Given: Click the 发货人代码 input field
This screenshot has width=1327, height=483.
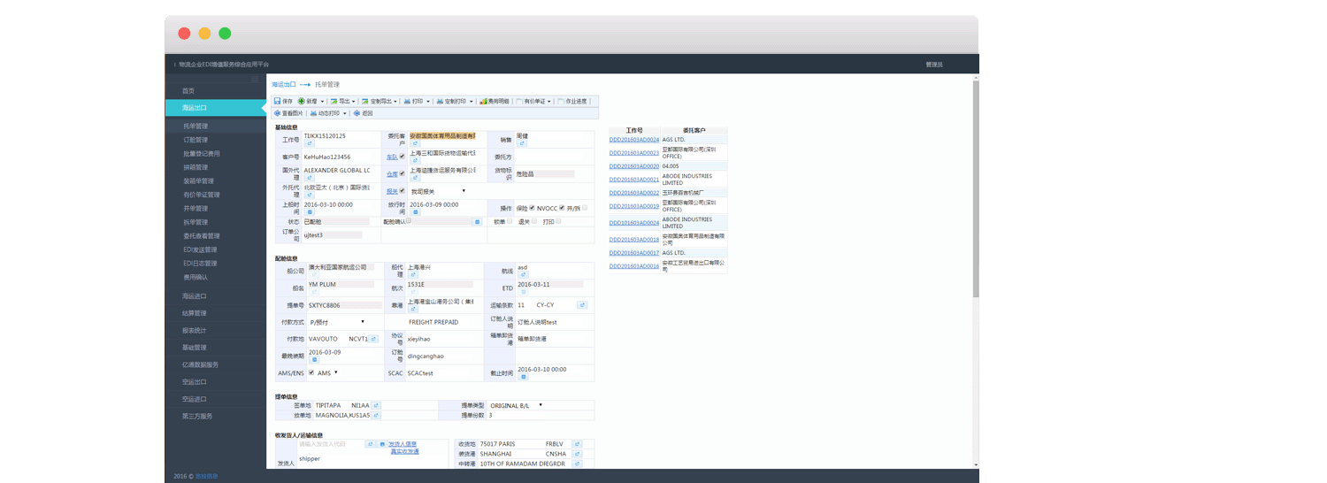Looking at the screenshot, I should pyautogui.click(x=332, y=444).
